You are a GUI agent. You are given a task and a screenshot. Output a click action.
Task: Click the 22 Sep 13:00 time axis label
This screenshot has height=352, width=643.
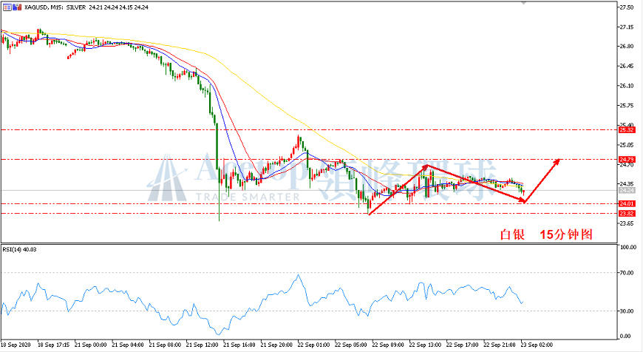[425, 345]
